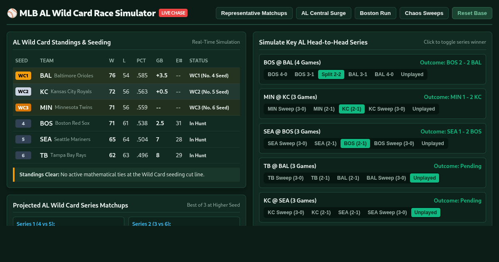The height and width of the screenshot is (262, 499).
Task: Click seed badge 6 for Tampa Bay
Action: [x=23, y=155]
